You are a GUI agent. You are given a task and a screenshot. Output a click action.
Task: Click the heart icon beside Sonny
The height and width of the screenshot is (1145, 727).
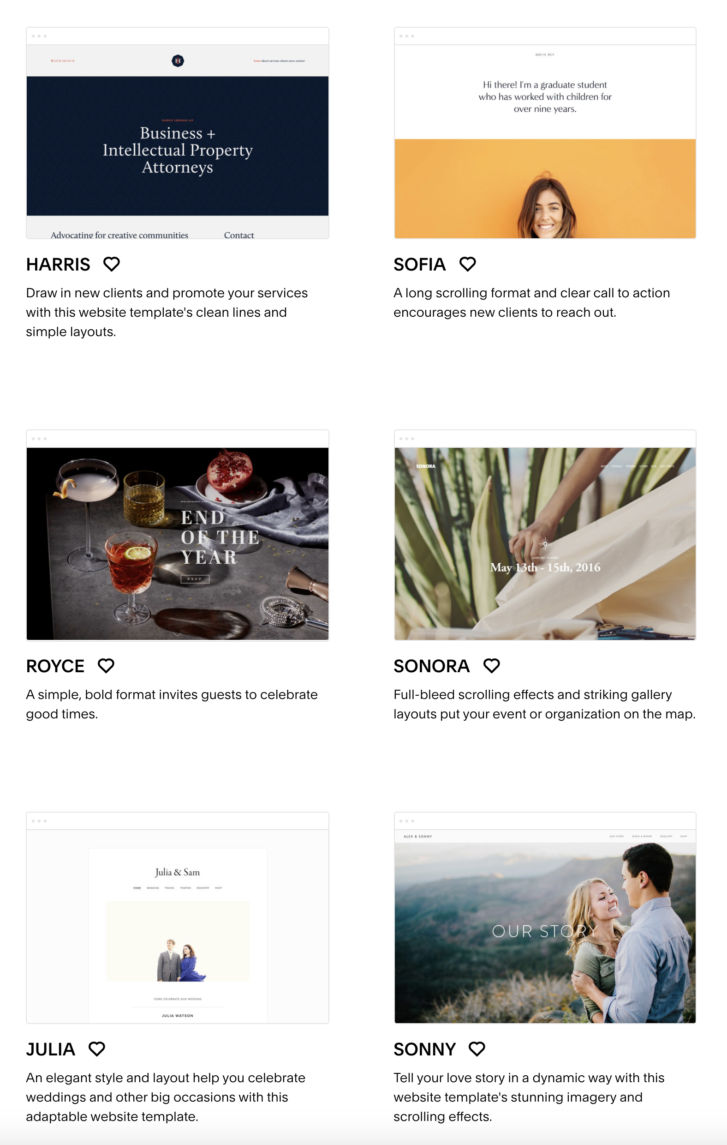[477, 1049]
